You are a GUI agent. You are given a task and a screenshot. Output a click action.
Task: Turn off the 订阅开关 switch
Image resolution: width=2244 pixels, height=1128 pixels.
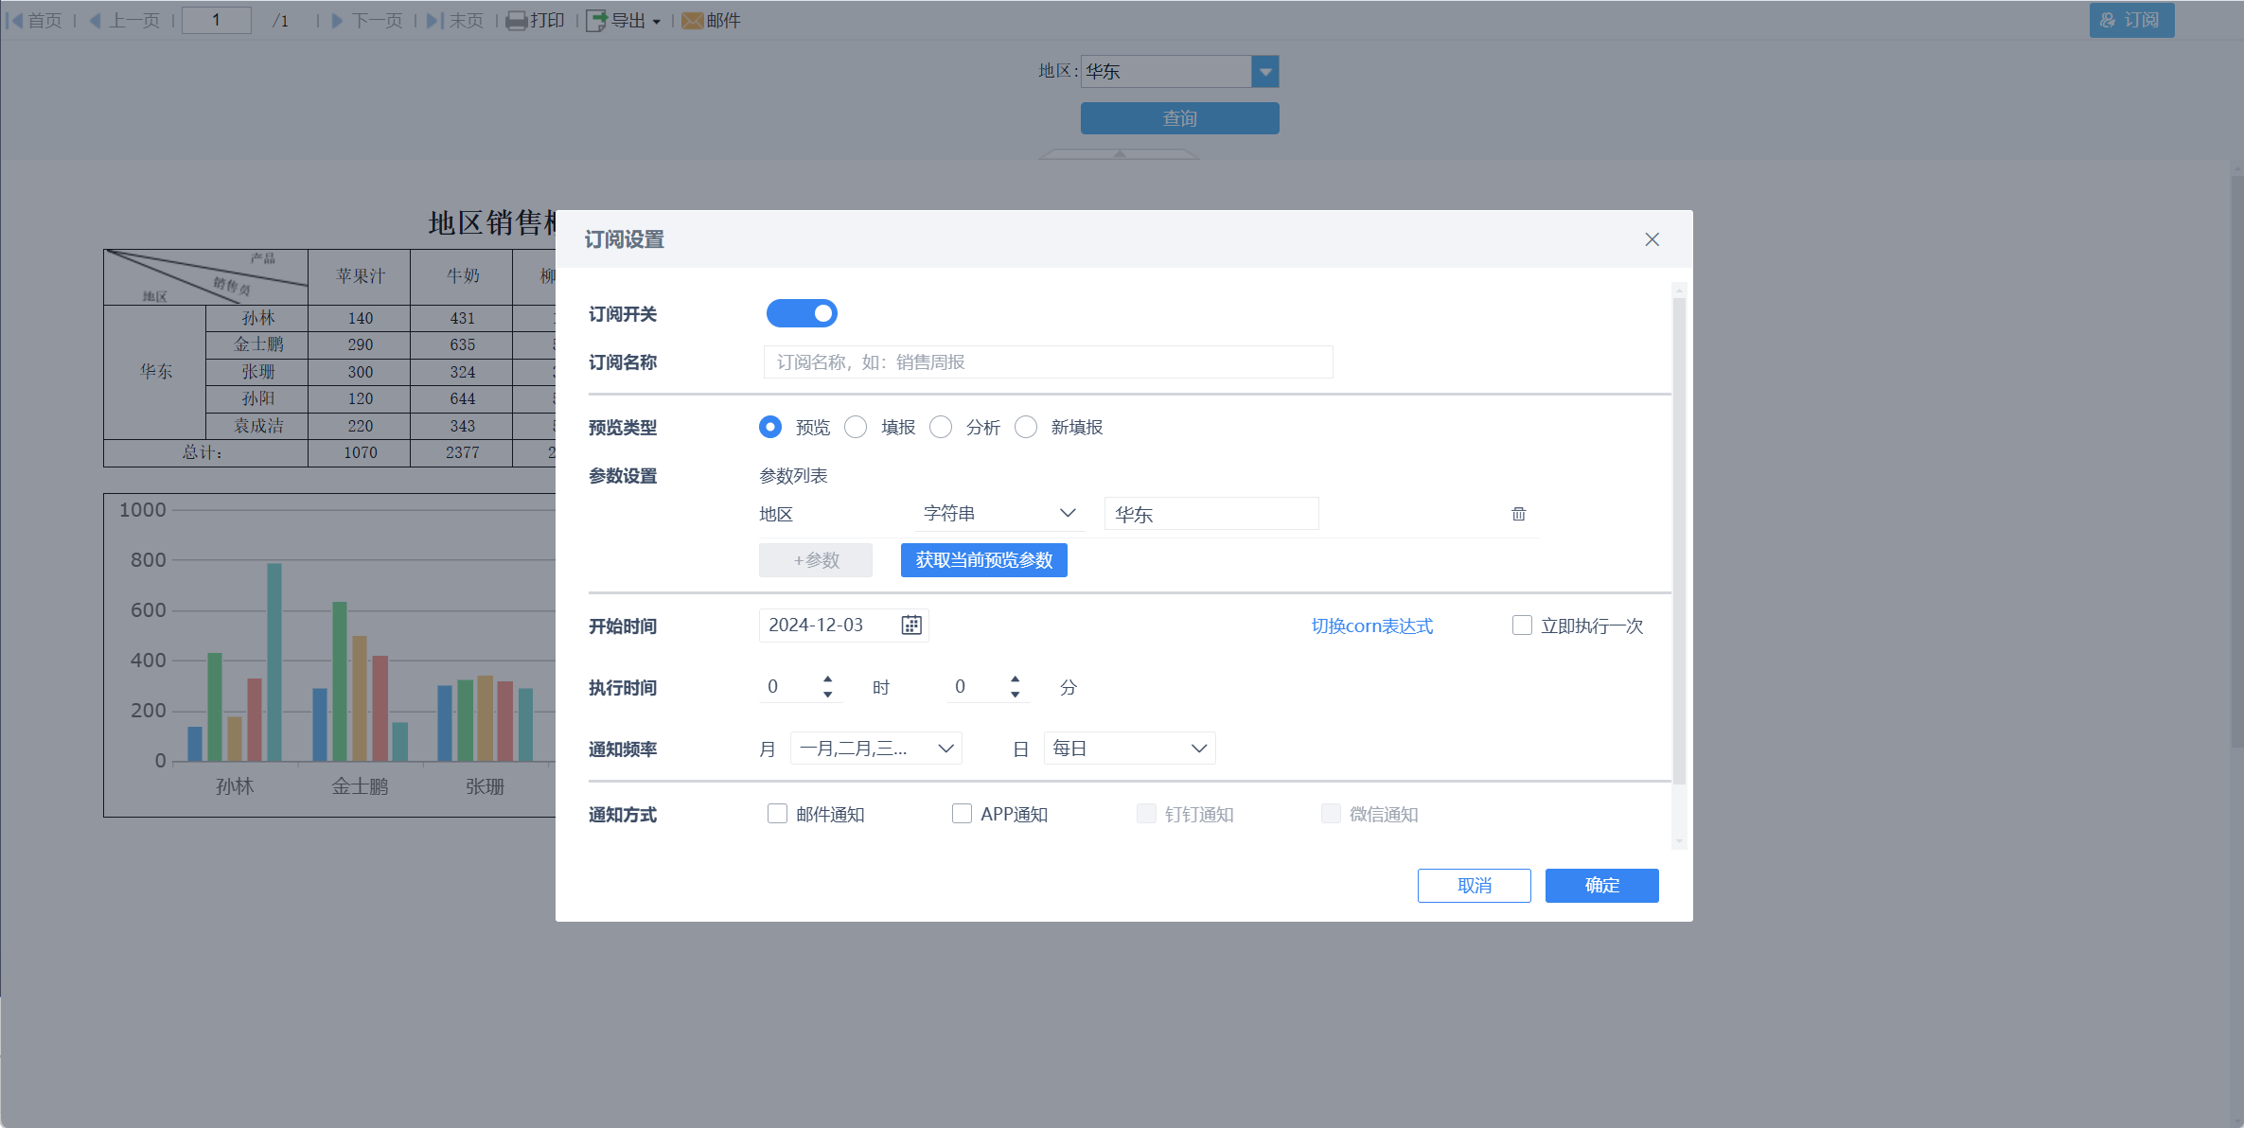802,313
